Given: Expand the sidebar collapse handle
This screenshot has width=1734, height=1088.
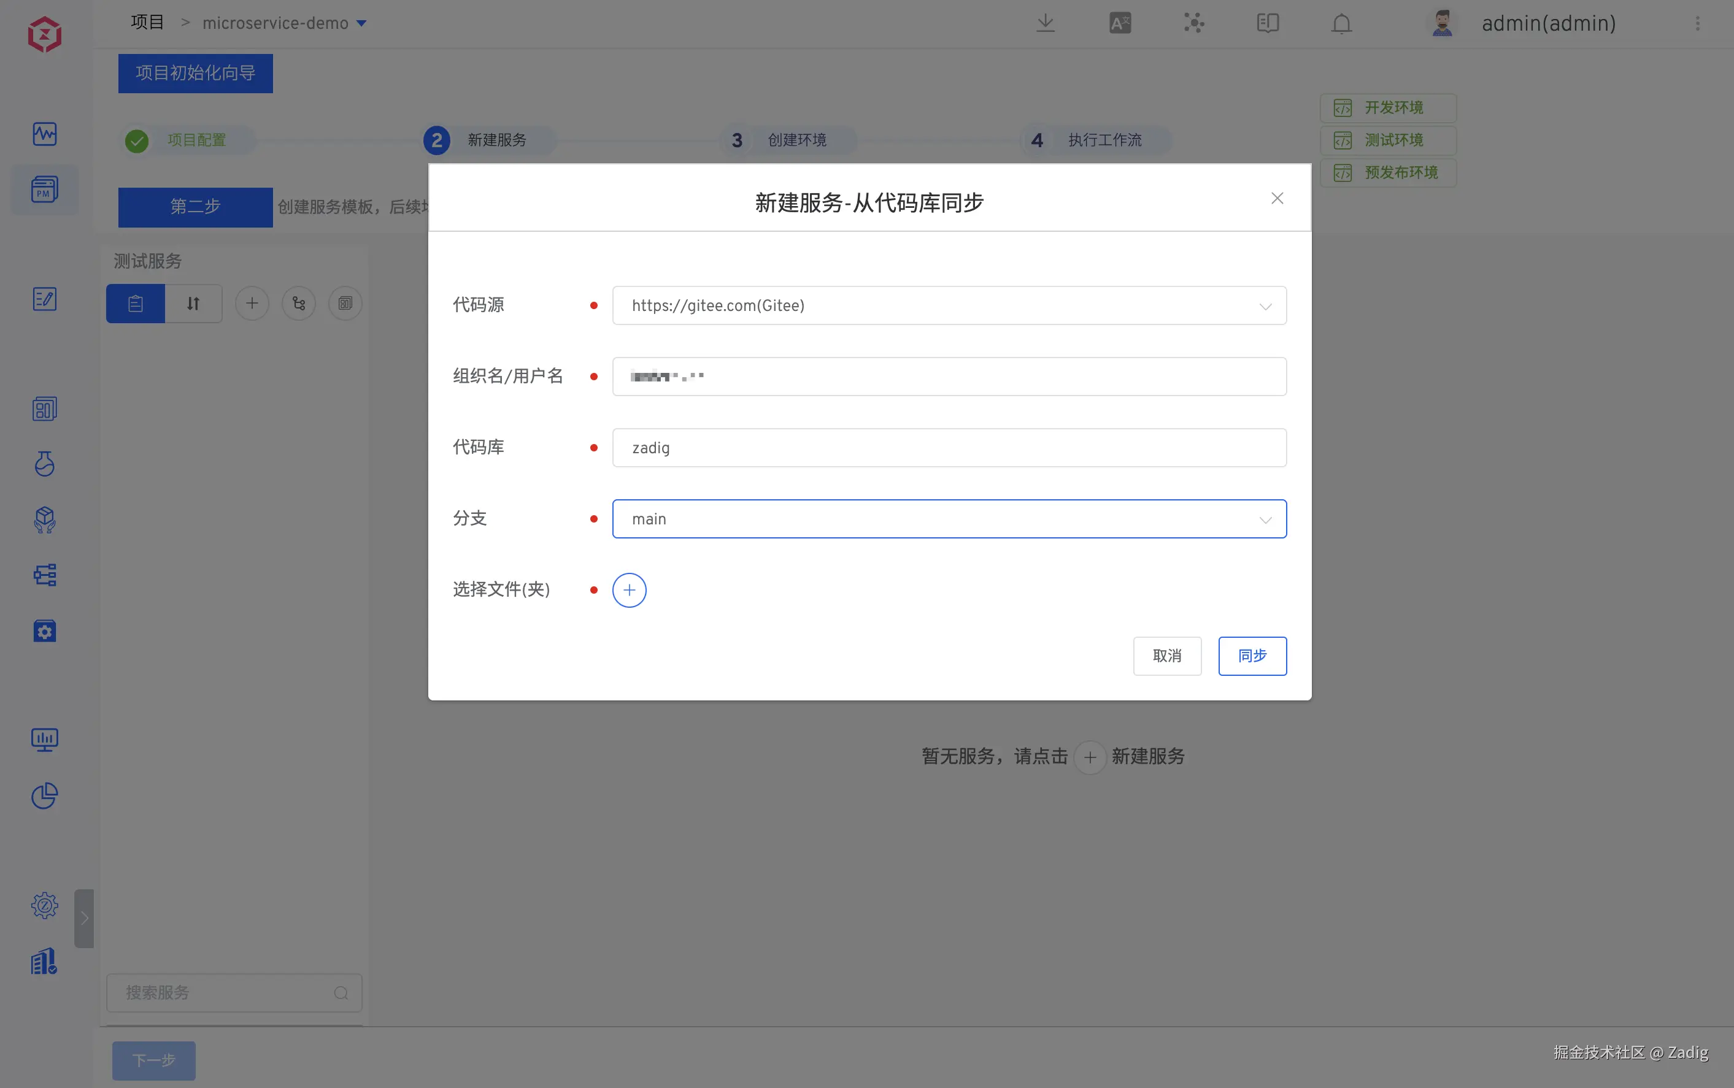Looking at the screenshot, I should 84,918.
